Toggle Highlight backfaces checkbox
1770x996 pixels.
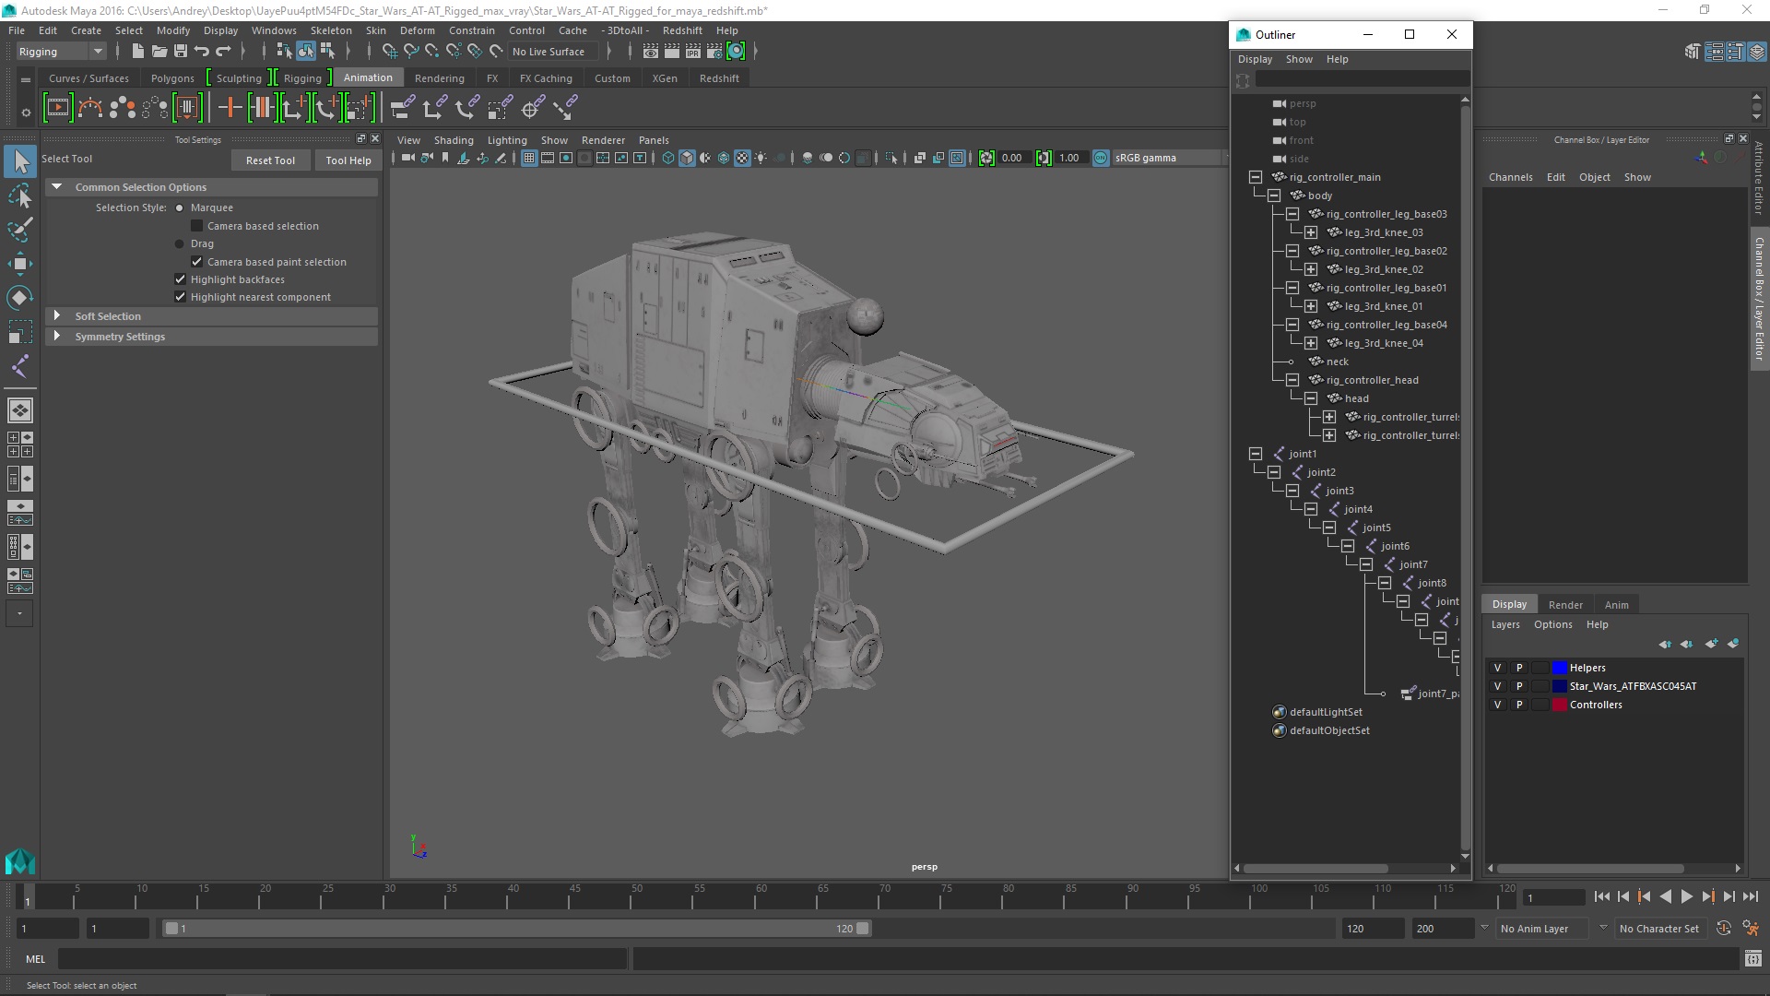click(x=180, y=279)
